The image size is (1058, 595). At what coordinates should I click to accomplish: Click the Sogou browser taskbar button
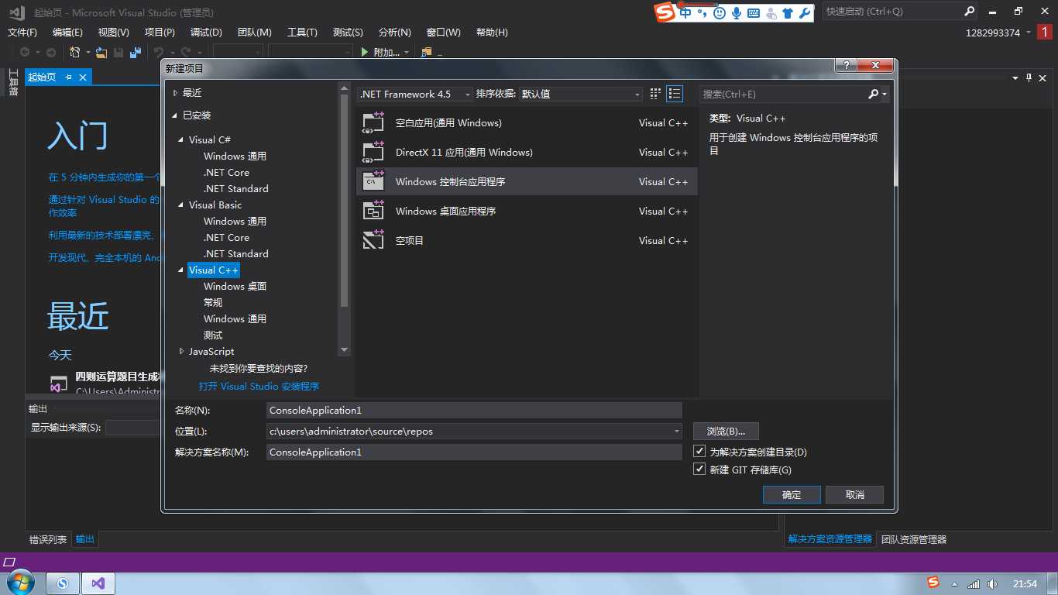coord(63,583)
